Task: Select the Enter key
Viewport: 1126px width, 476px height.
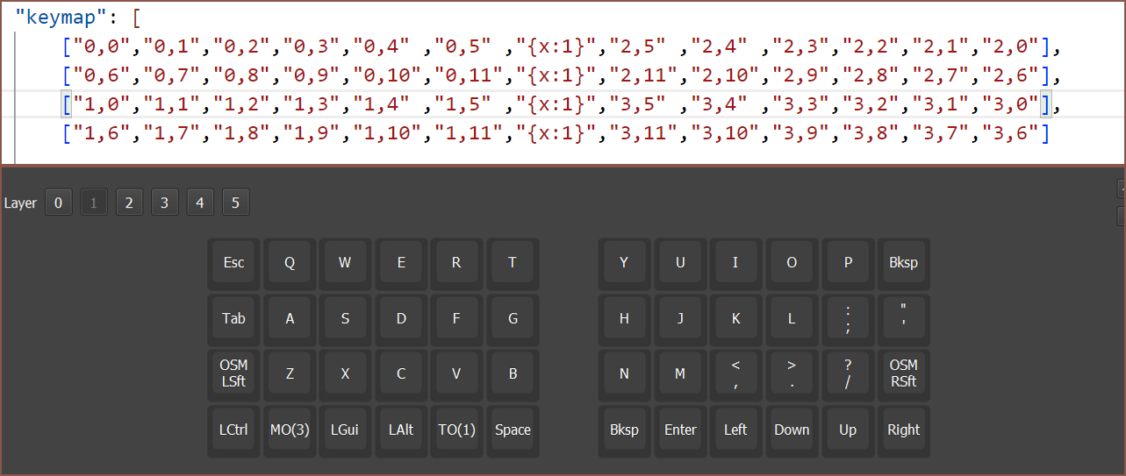Action: 680,430
